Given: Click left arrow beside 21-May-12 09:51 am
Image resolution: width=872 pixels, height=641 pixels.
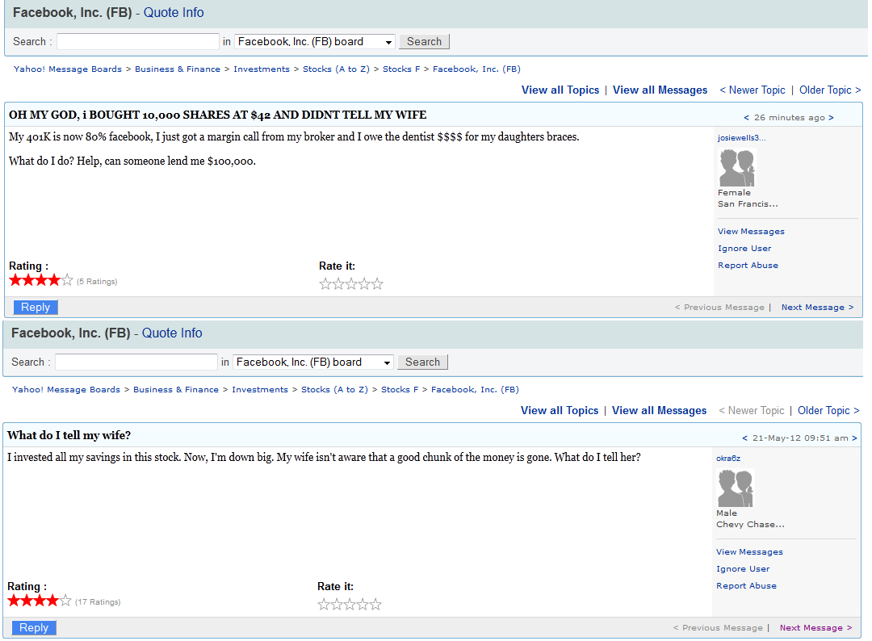Looking at the screenshot, I should (x=744, y=438).
